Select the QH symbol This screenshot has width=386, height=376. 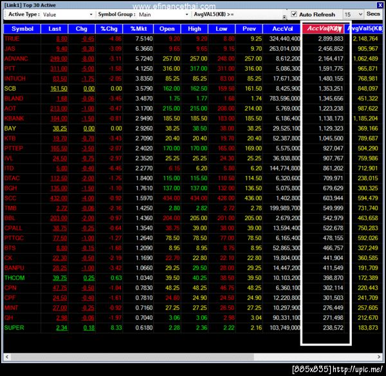pos(8,318)
